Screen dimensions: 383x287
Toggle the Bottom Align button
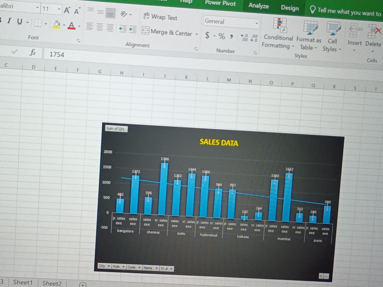(x=110, y=14)
